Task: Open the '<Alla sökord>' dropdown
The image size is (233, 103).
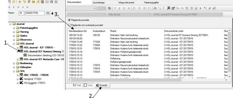Action: coord(129,15)
